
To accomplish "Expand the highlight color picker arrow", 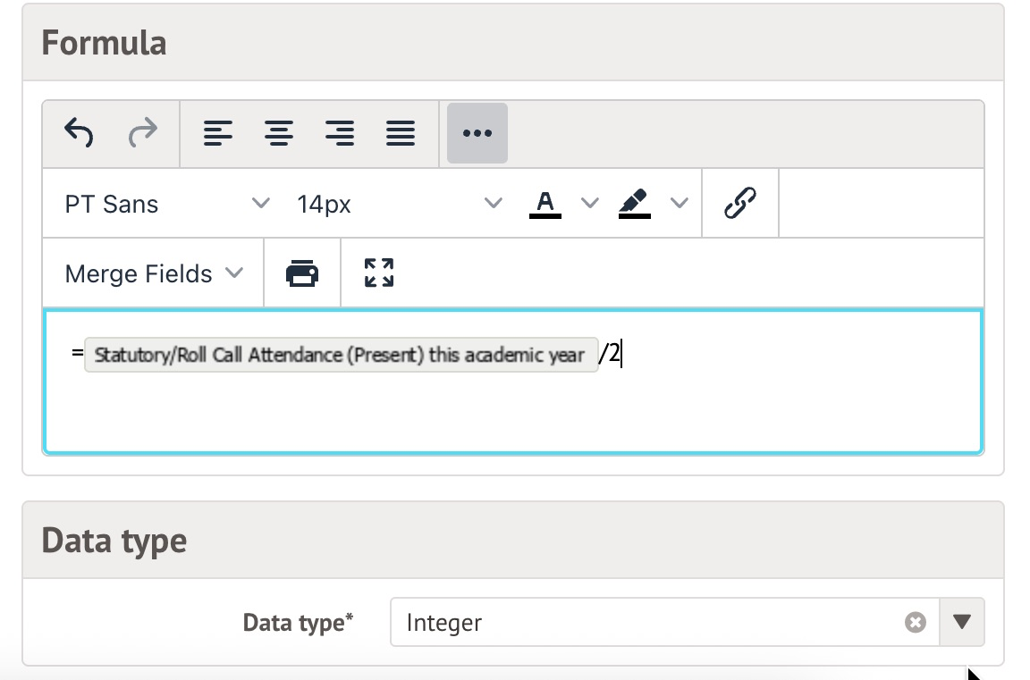I will (680, 204).
